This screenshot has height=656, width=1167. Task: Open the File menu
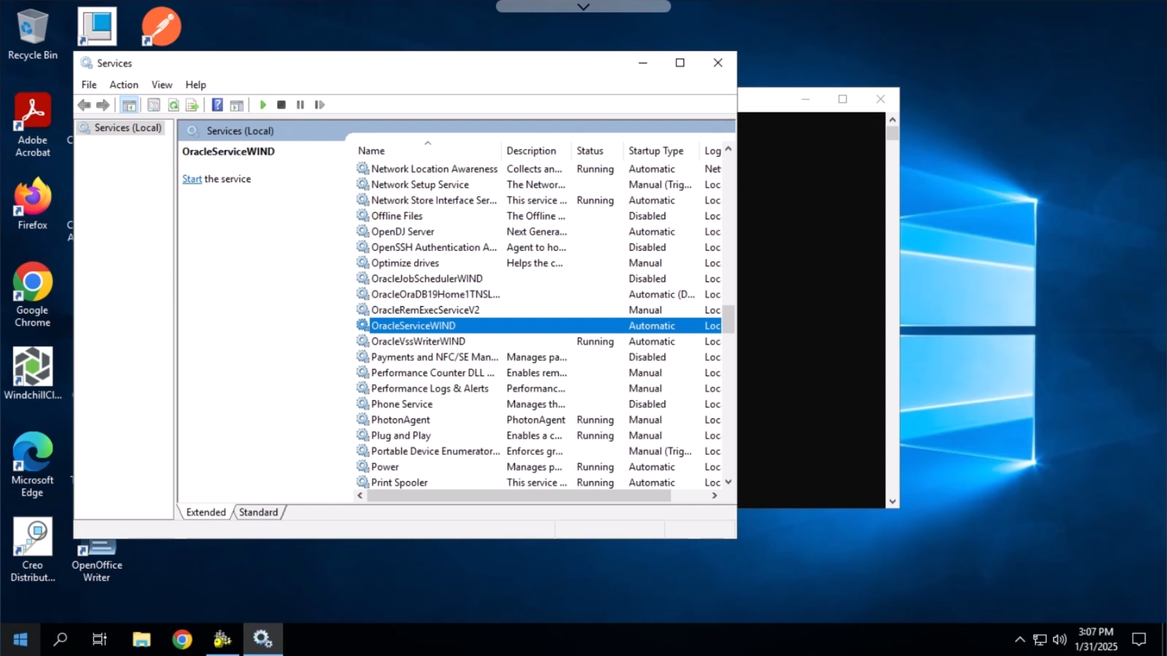[x=89, y=84]
